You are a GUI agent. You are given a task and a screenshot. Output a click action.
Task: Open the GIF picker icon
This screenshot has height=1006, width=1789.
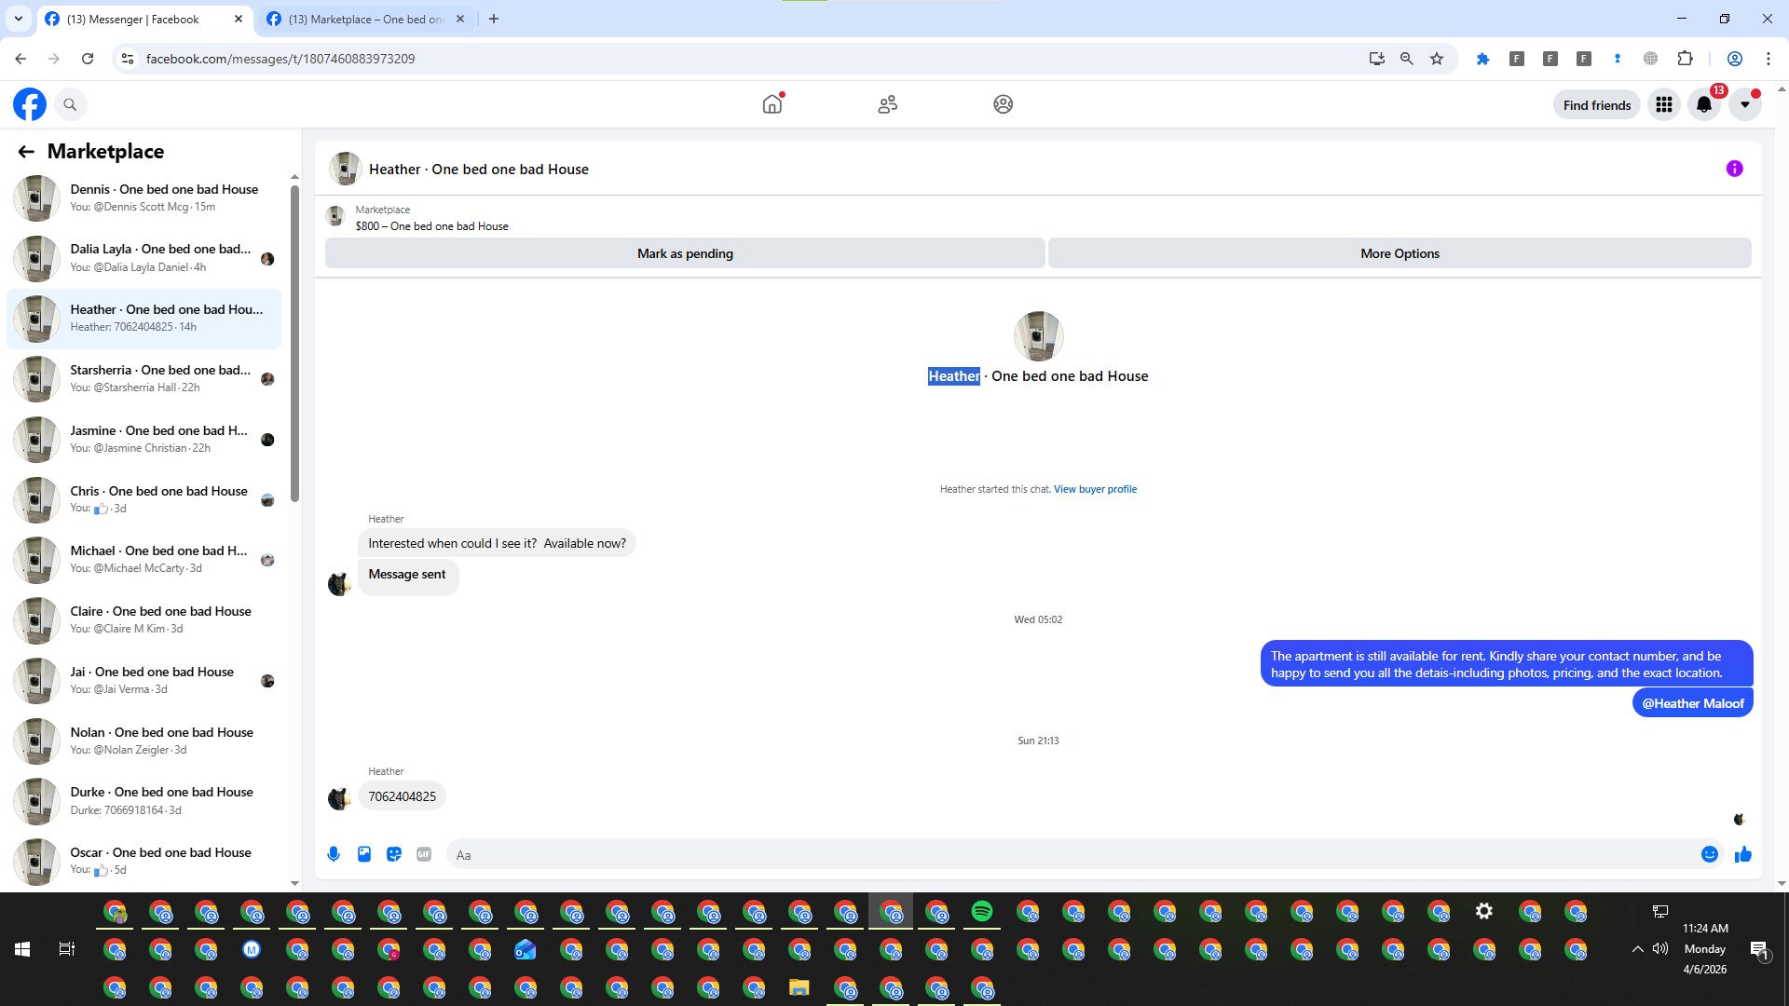tap(424, 854)
